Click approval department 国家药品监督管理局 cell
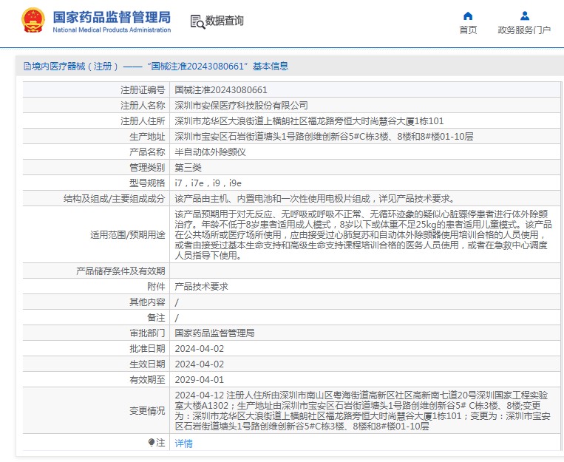 click(214, 333)
